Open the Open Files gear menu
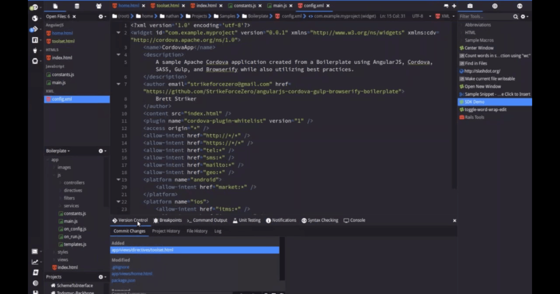This screenshot has width=560, height=294. 102,16
